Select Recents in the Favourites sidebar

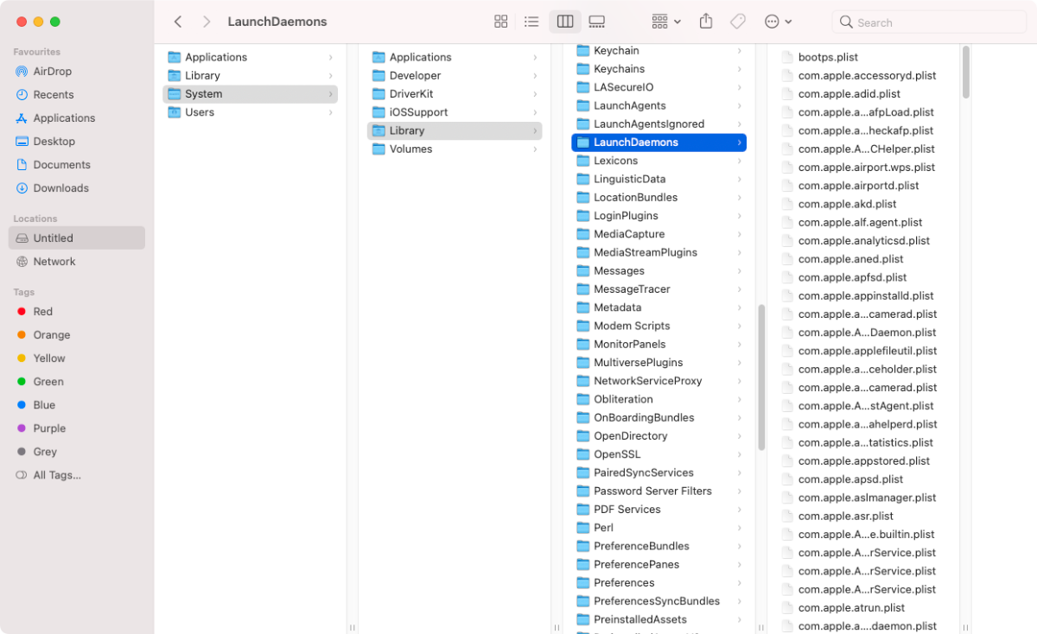coord(53,94)
